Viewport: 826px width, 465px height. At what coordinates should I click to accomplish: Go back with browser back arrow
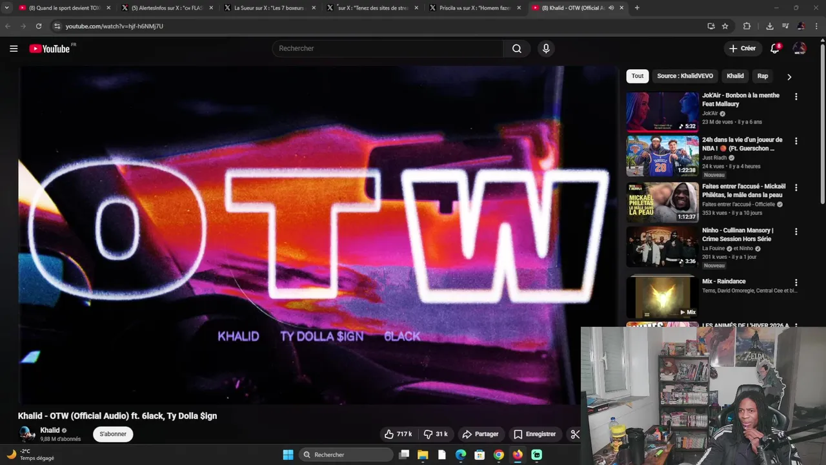coord(8,26)
